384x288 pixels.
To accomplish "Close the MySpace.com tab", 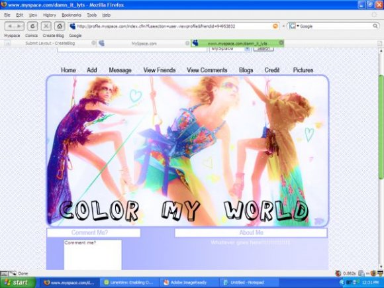I will [187, 43].
